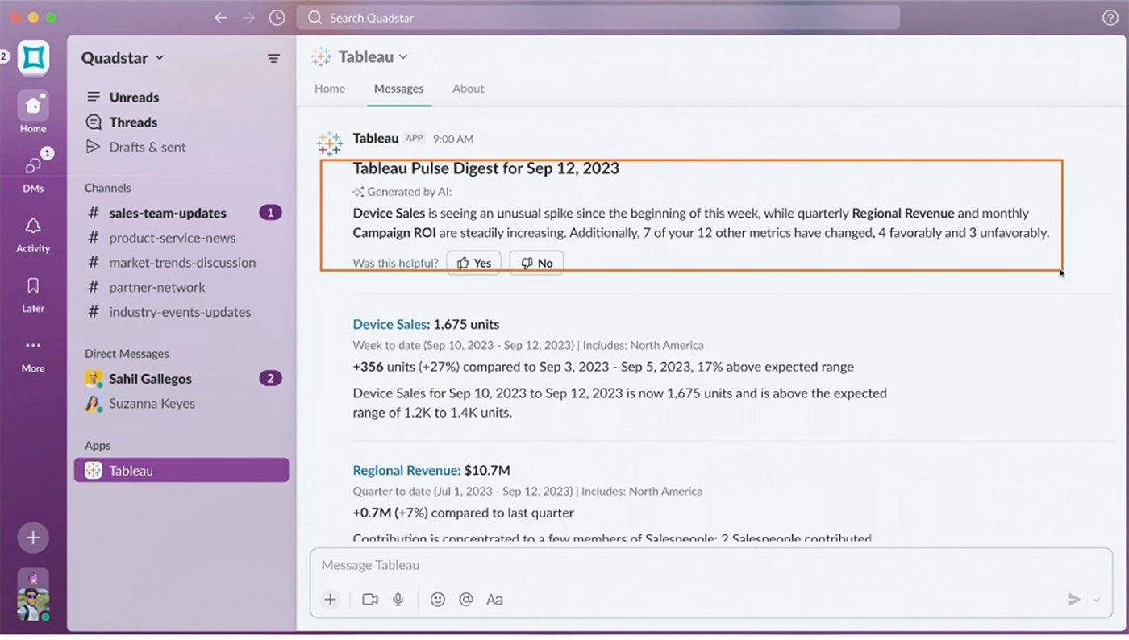The height and width of the screenshot is (640, 1129).
Task: Open the Device Sales metric link
Action: click(x=390, y=325)
